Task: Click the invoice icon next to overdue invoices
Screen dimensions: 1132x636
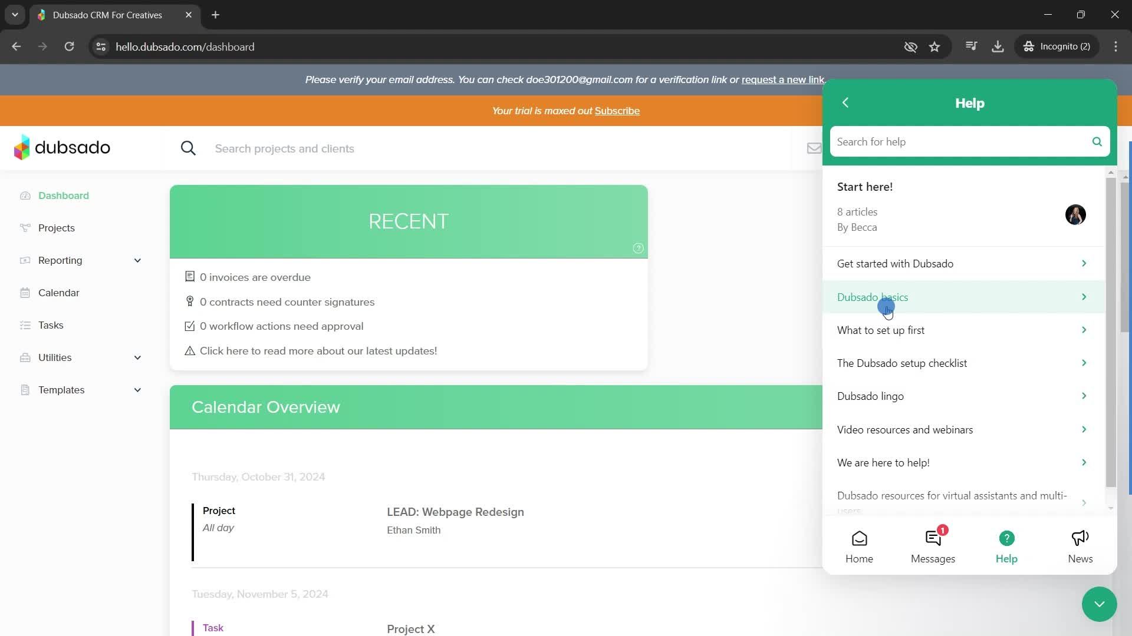Action: (190, 277)
